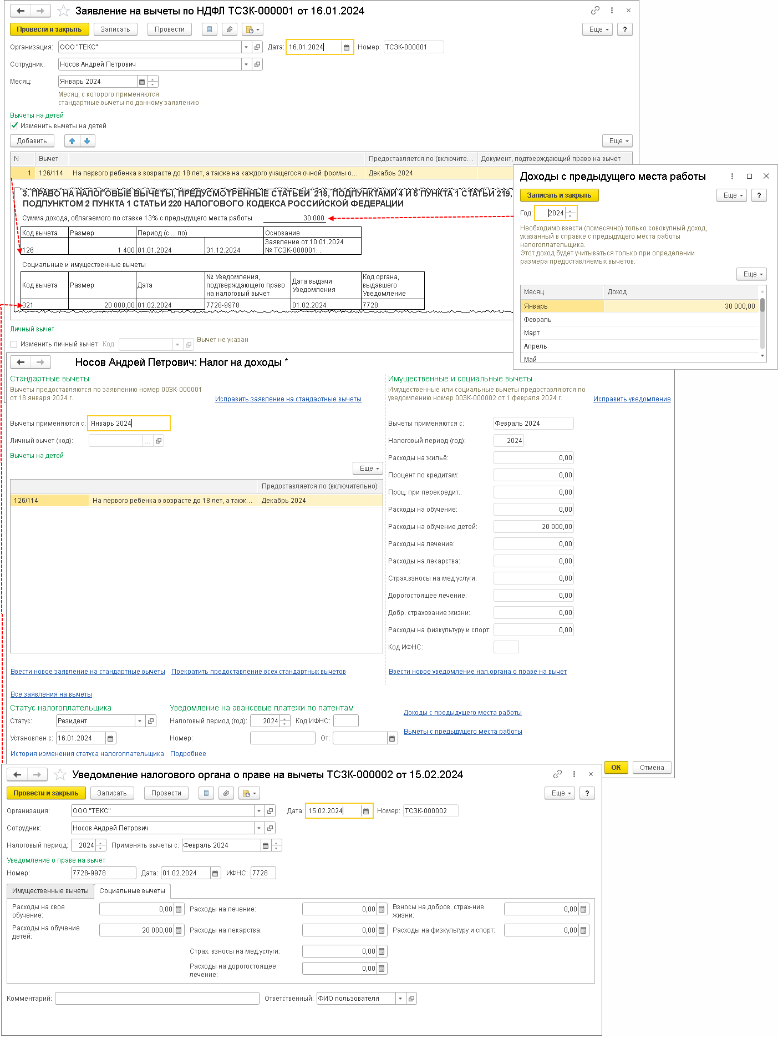Open Еще menu in Уведомление window
This screenshot has height=1038, width=778.
point(560,793)
